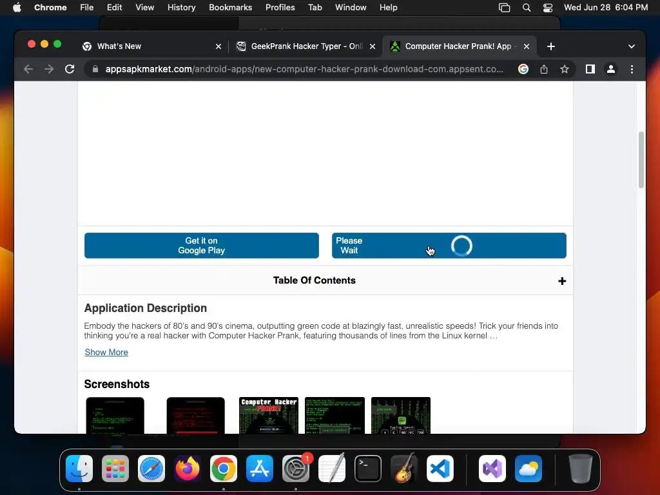This screenshot has height=495, width=660.
Task: Open Launchpad from the Dock
Action: (115, 469)
